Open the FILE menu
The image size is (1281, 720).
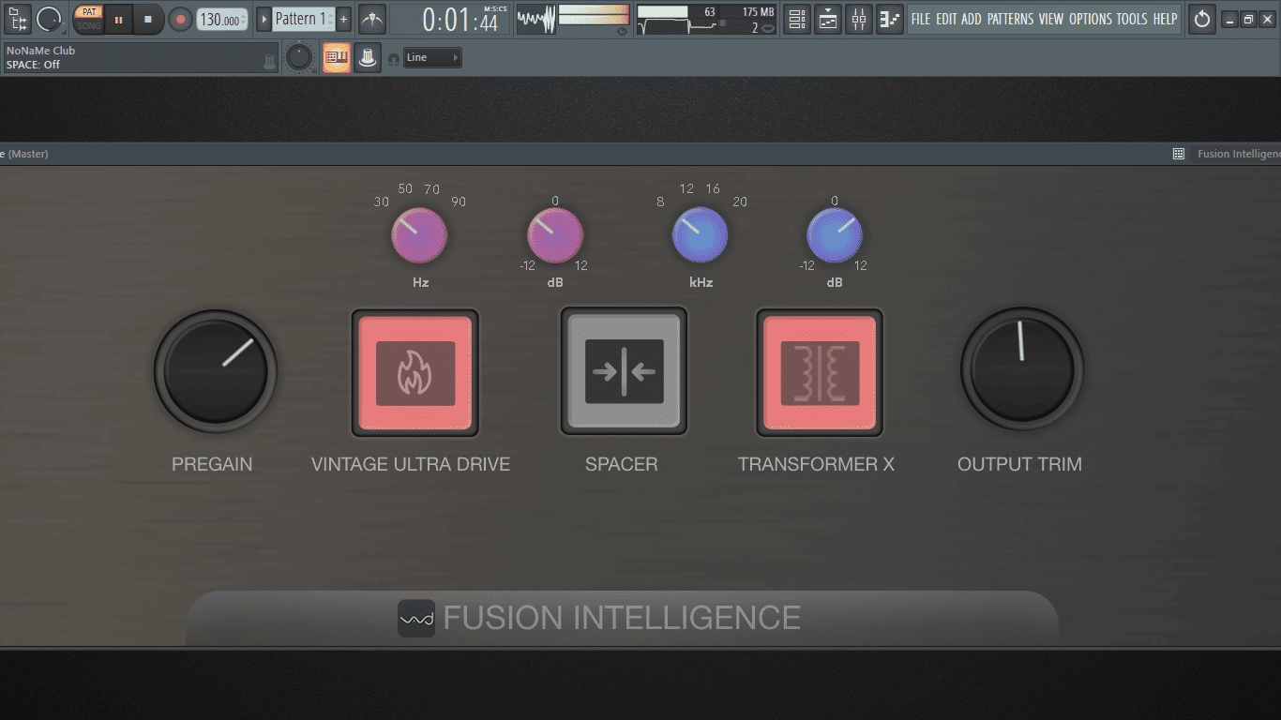pyautogui.click(x=921, y=19)
